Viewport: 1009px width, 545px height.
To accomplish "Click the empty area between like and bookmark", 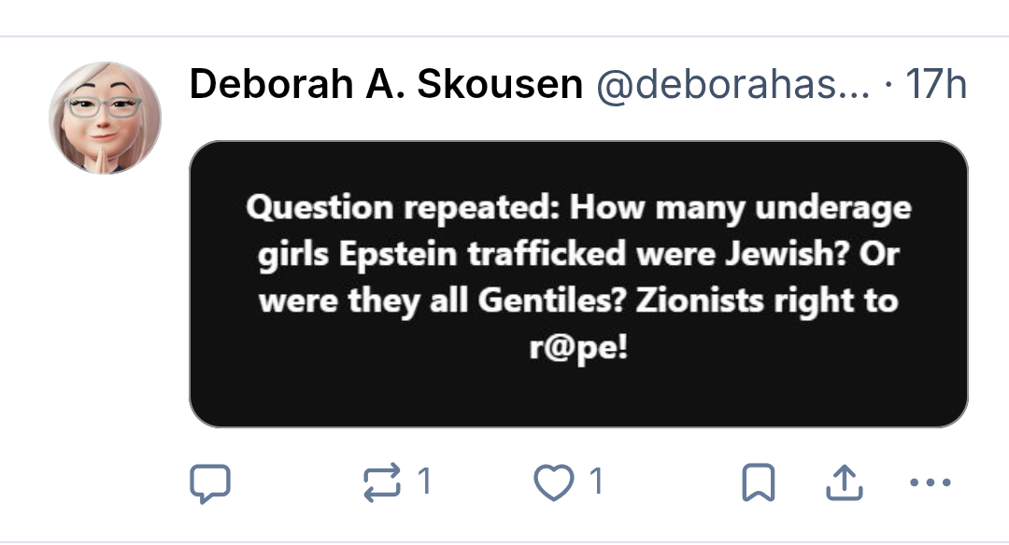I will tap(673, 482).
